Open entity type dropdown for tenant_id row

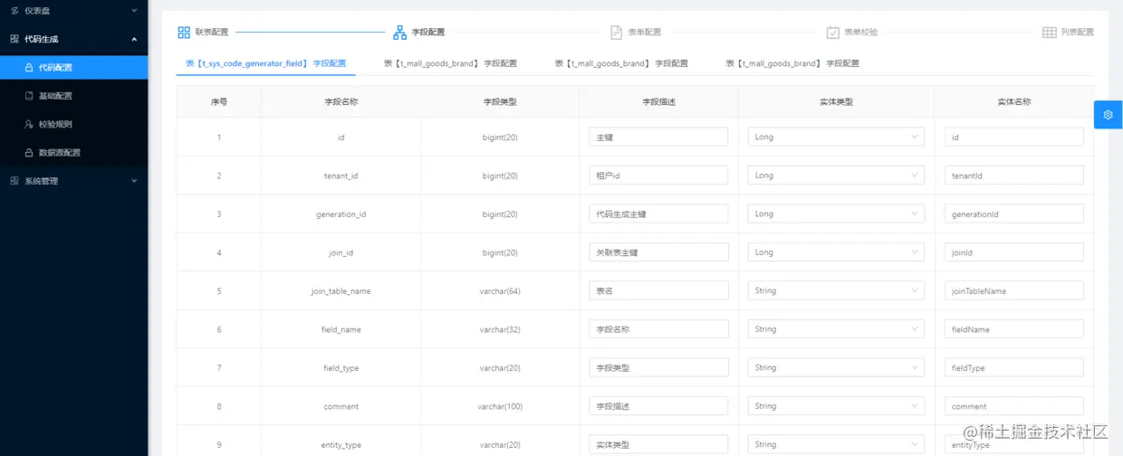pyautogui.click(x=836, y=176)
